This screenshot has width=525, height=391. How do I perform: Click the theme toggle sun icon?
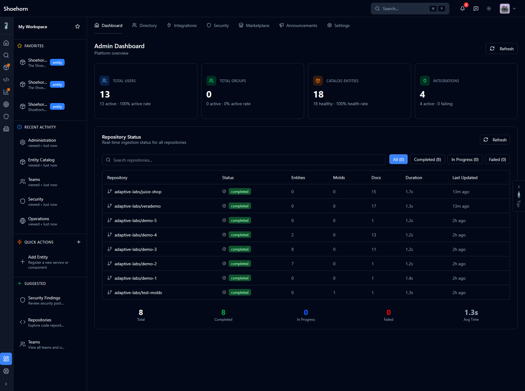[x=489, y=9]
